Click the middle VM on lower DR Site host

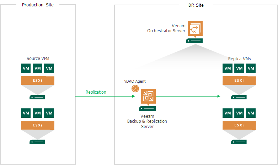pyautogui.click(x=239, y=113)
